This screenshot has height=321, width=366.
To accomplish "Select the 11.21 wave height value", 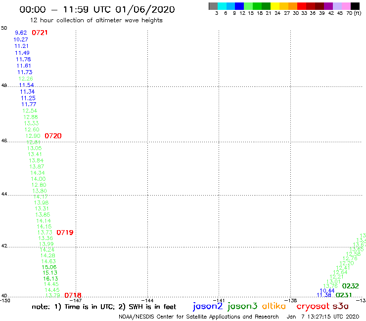I will click(21, 46).
